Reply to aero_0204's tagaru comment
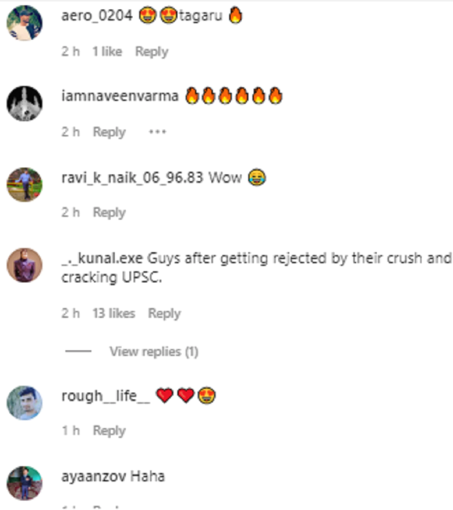 tap(152, 52)
